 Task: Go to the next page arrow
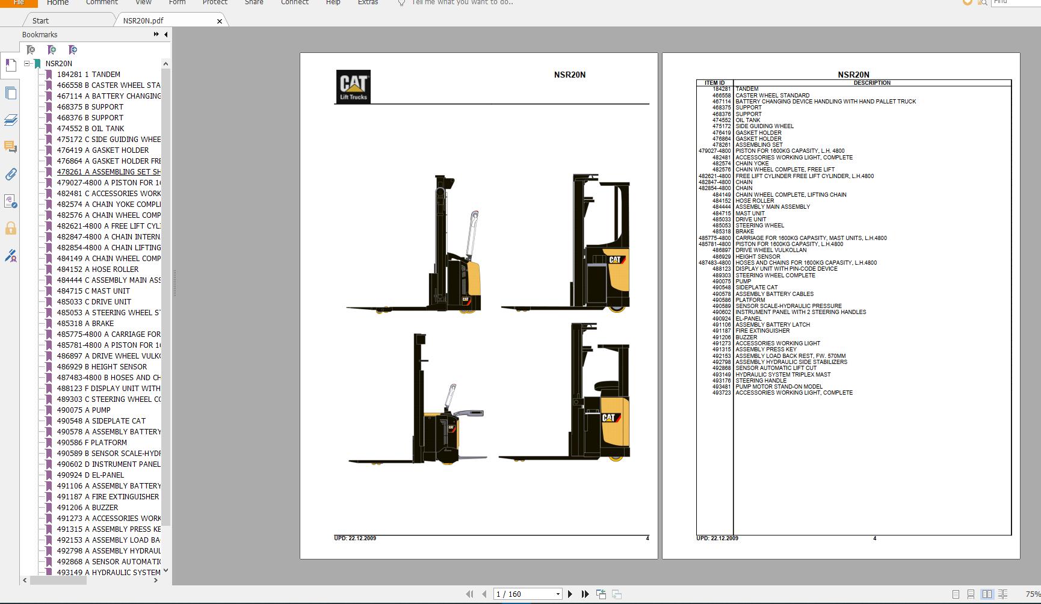(570, 594)
